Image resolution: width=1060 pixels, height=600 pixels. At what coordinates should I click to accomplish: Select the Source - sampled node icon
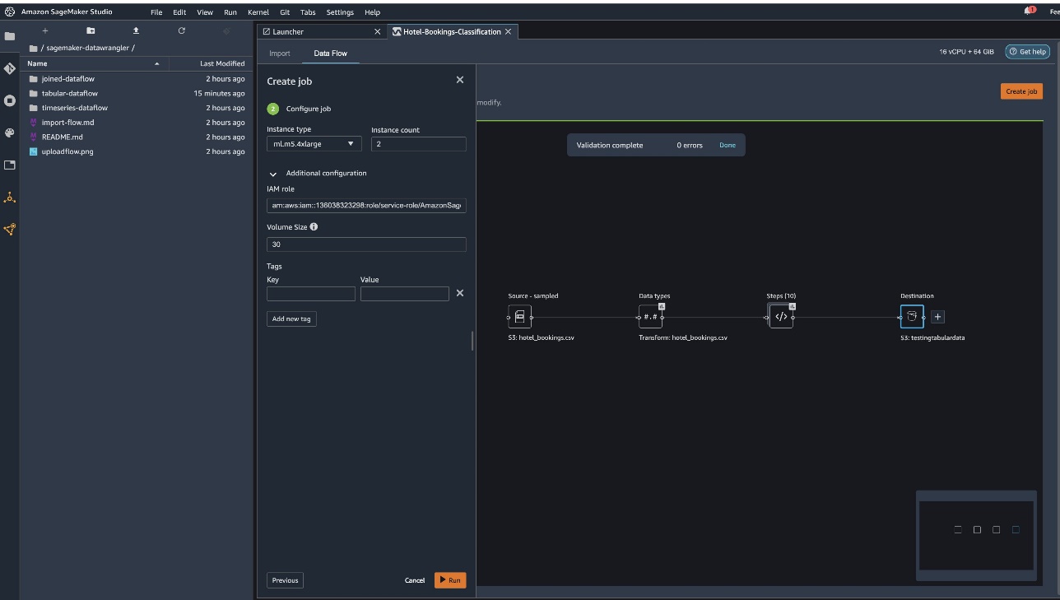click(519, 317)
